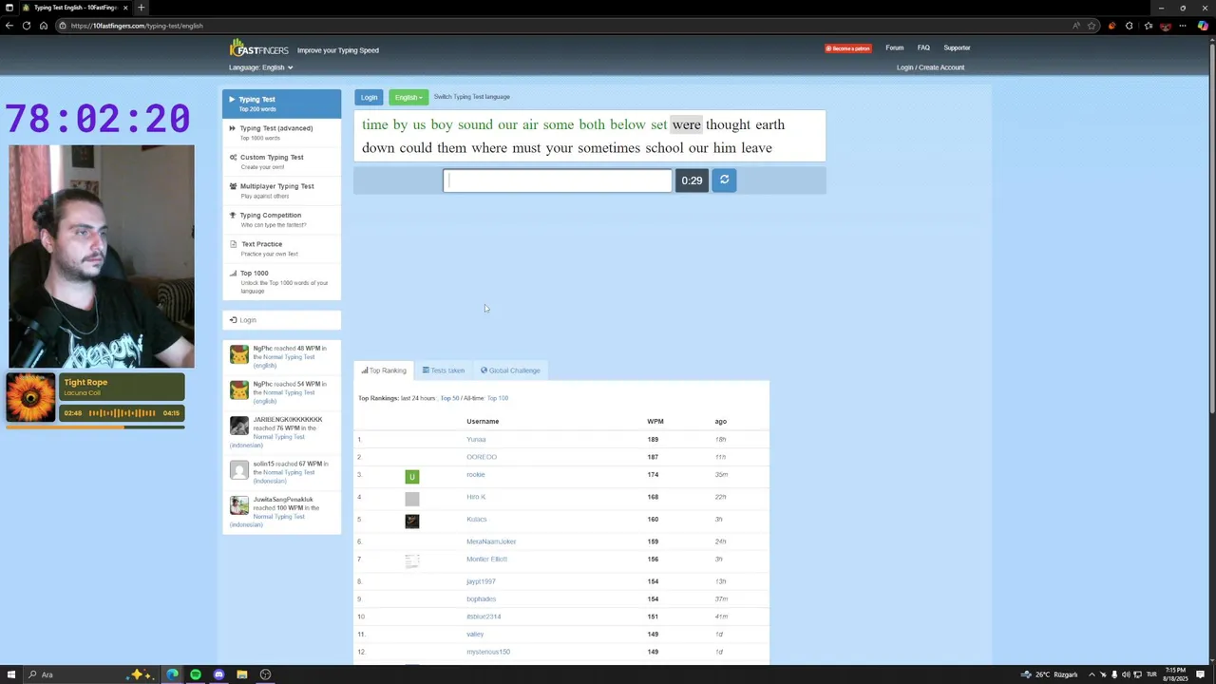Open Spotify from the taskbar
This screenshot has width=1216, height=684.
point(196,674)
